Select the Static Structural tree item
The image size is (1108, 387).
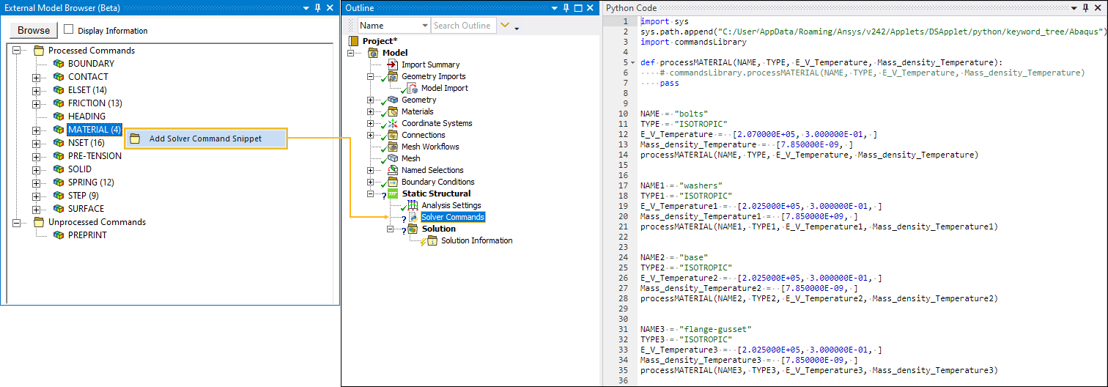click(436, 194)
